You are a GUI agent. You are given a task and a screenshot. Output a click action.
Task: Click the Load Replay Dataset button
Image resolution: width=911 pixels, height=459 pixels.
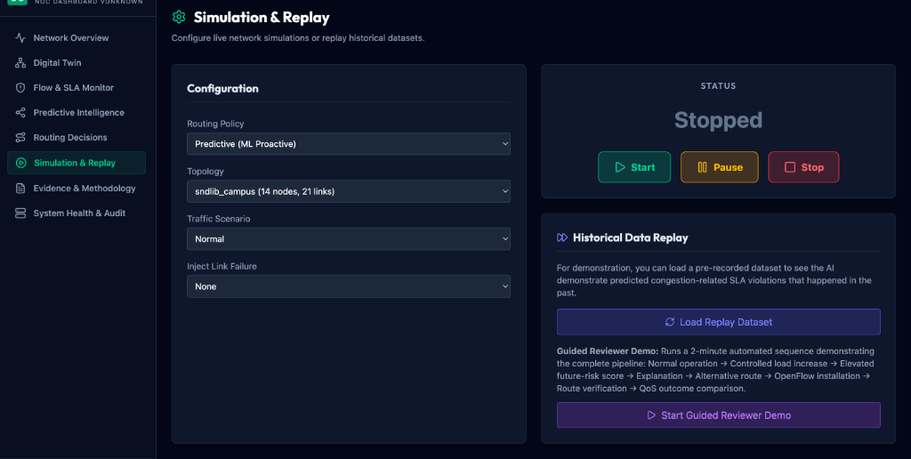[x=719, y=322]
